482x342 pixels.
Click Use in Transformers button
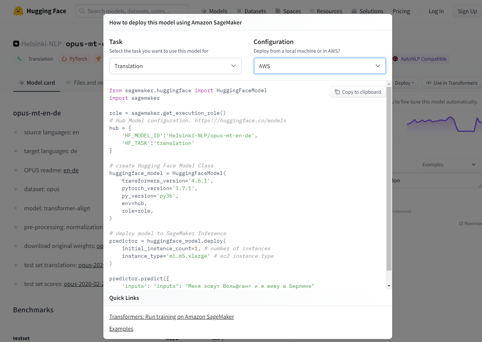[451, 83]
